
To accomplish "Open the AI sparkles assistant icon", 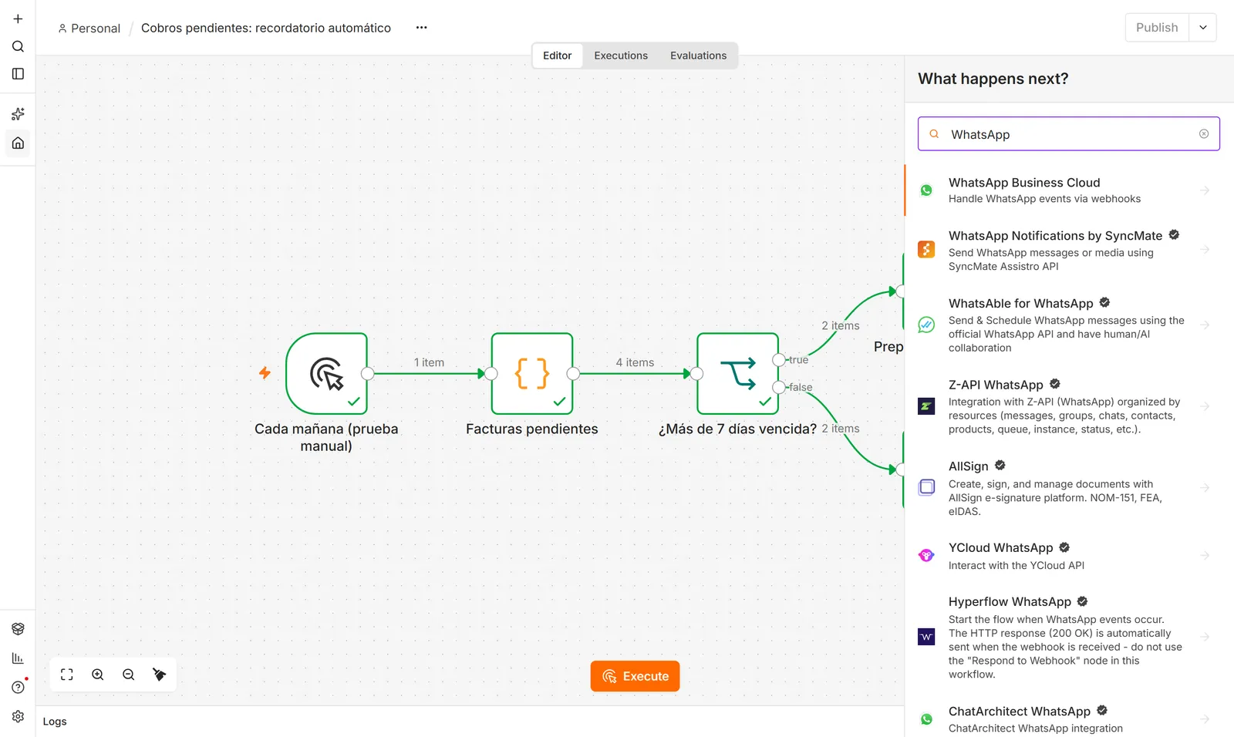I will (x=18, y=114).
